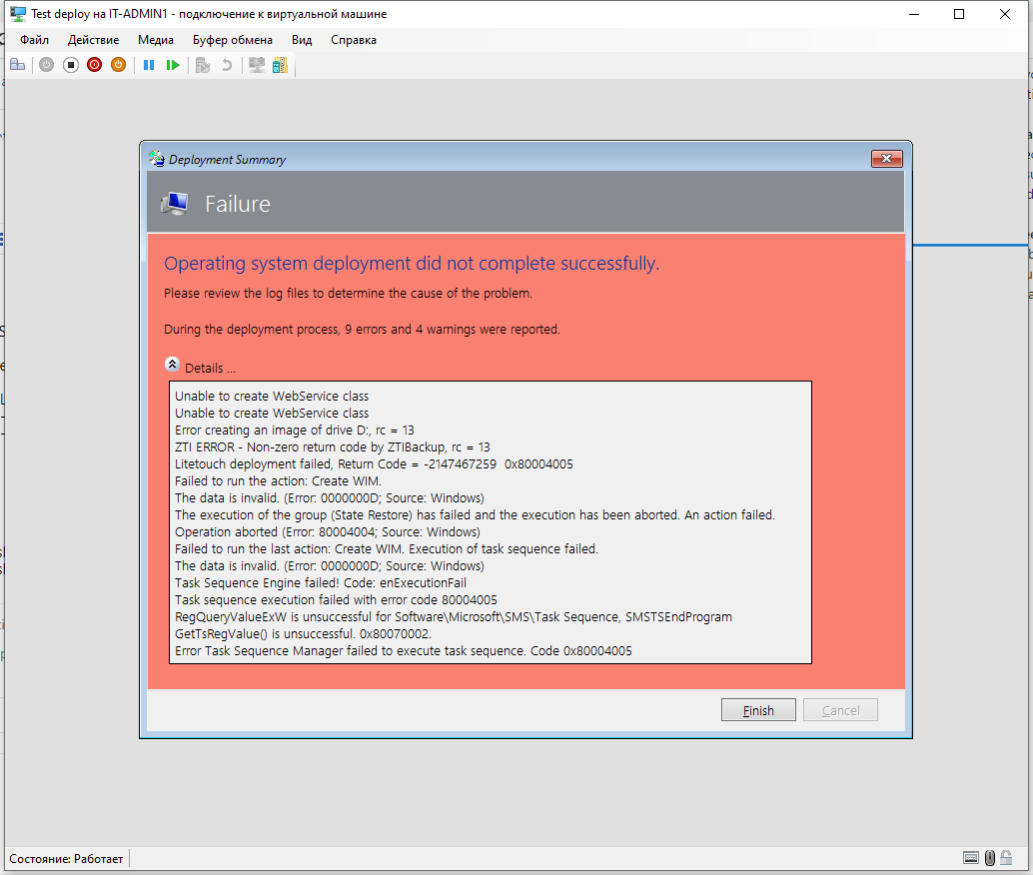Click the Failure computer icon
Image resolution: width=1033 pixels, height=875 pixels.
pos(175,204)
